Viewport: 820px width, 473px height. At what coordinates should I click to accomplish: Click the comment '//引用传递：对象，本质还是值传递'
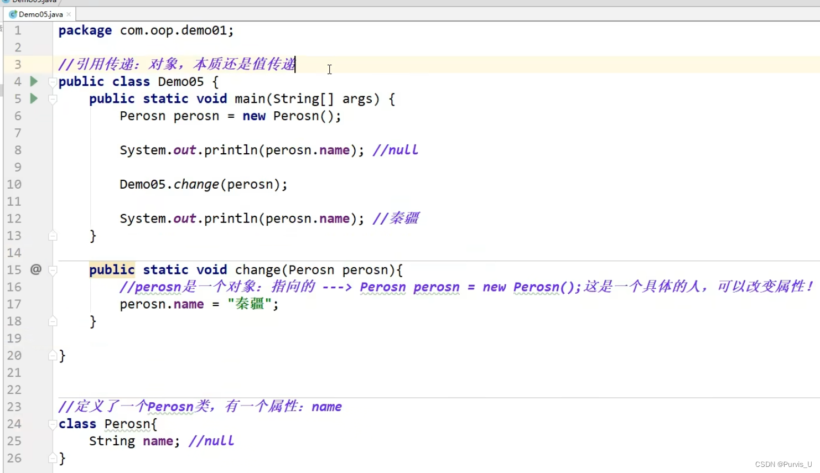(x=177, y=64)
